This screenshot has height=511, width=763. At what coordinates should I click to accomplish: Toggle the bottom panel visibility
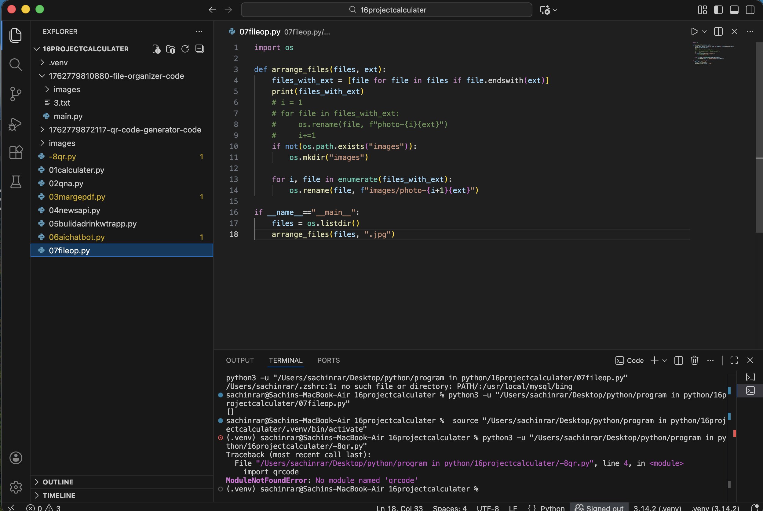[x=734, y=10]
